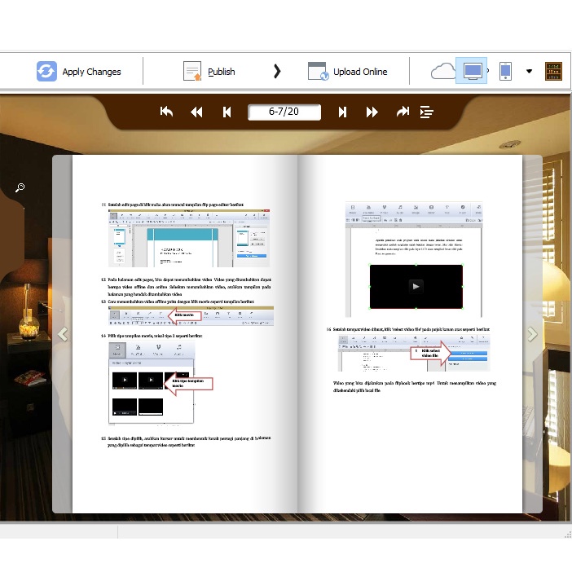This screenshot has width=572, height=572.
Task: Switch to desktop monitor preview mode
Action: pos(471,71)
